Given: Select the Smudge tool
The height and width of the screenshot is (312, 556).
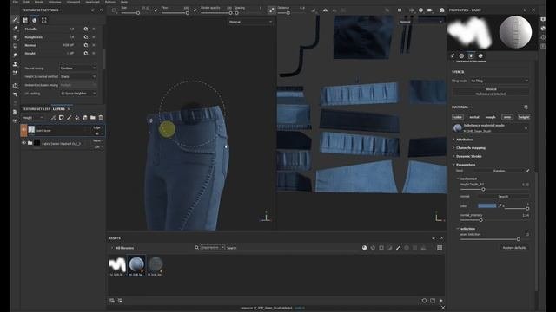Looking at the screenshot, I should (x=16, y=55).
